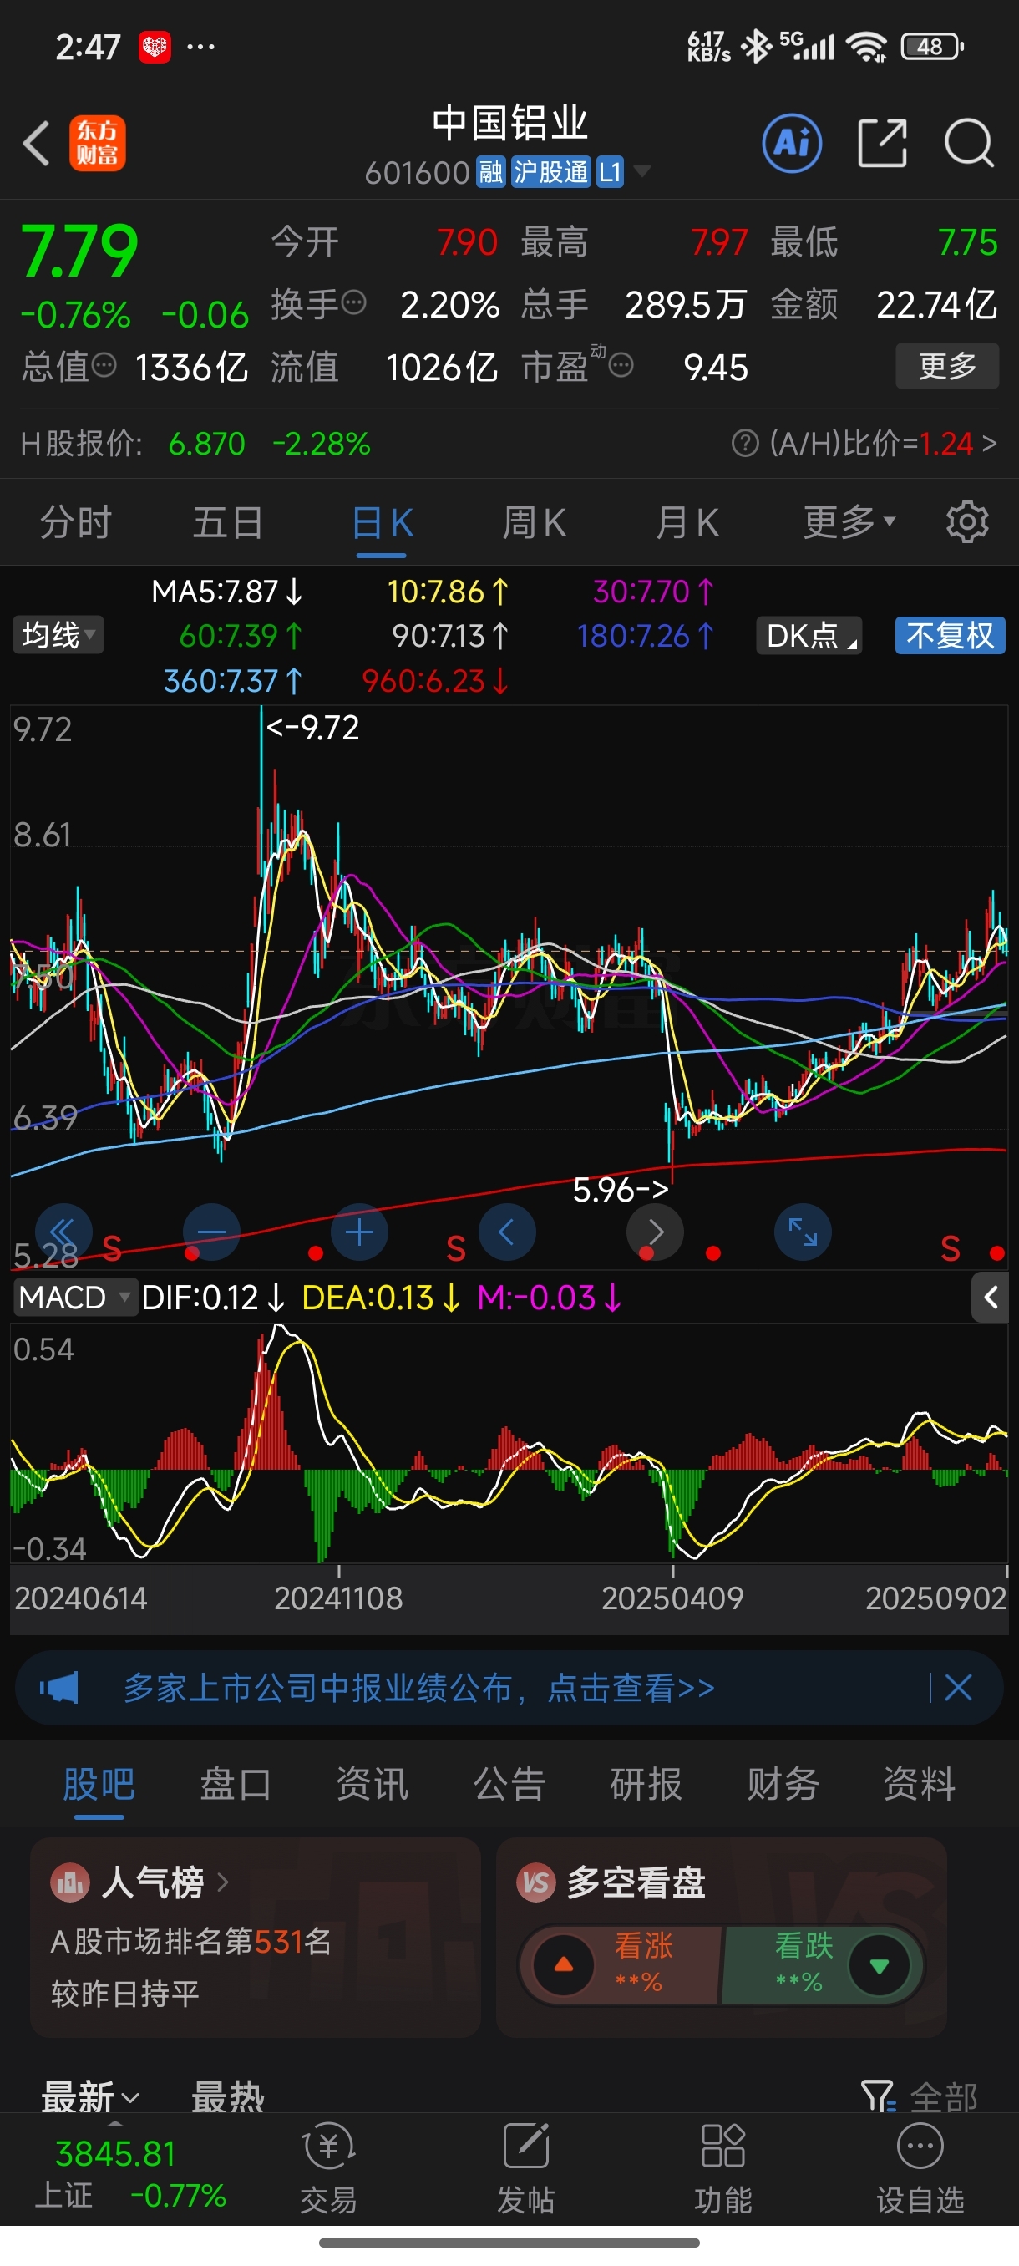Open the 资料 tab
The width and height of the screenshot is (1019, 2266).
[919, 1785]
